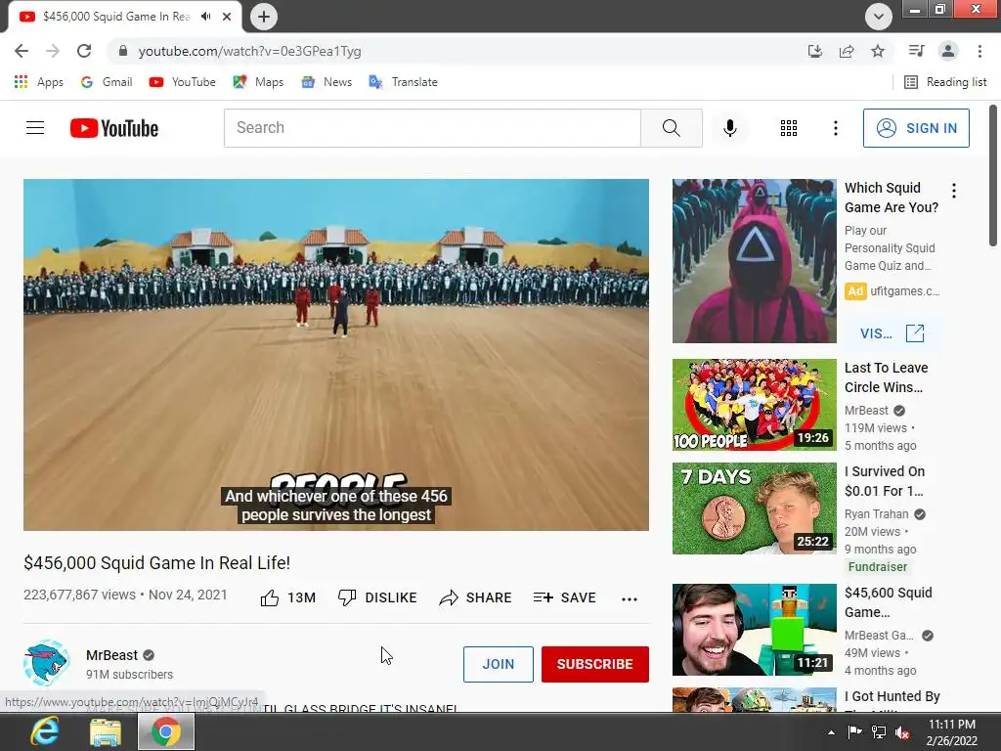Open YouTube bookmark in bookmarks bar
1001x751 pixels.
click(x=183, y=82)
